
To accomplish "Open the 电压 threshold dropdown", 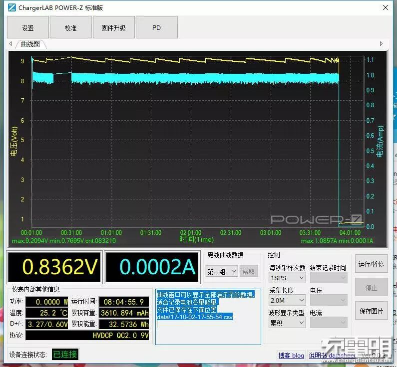I will [329, 300].
